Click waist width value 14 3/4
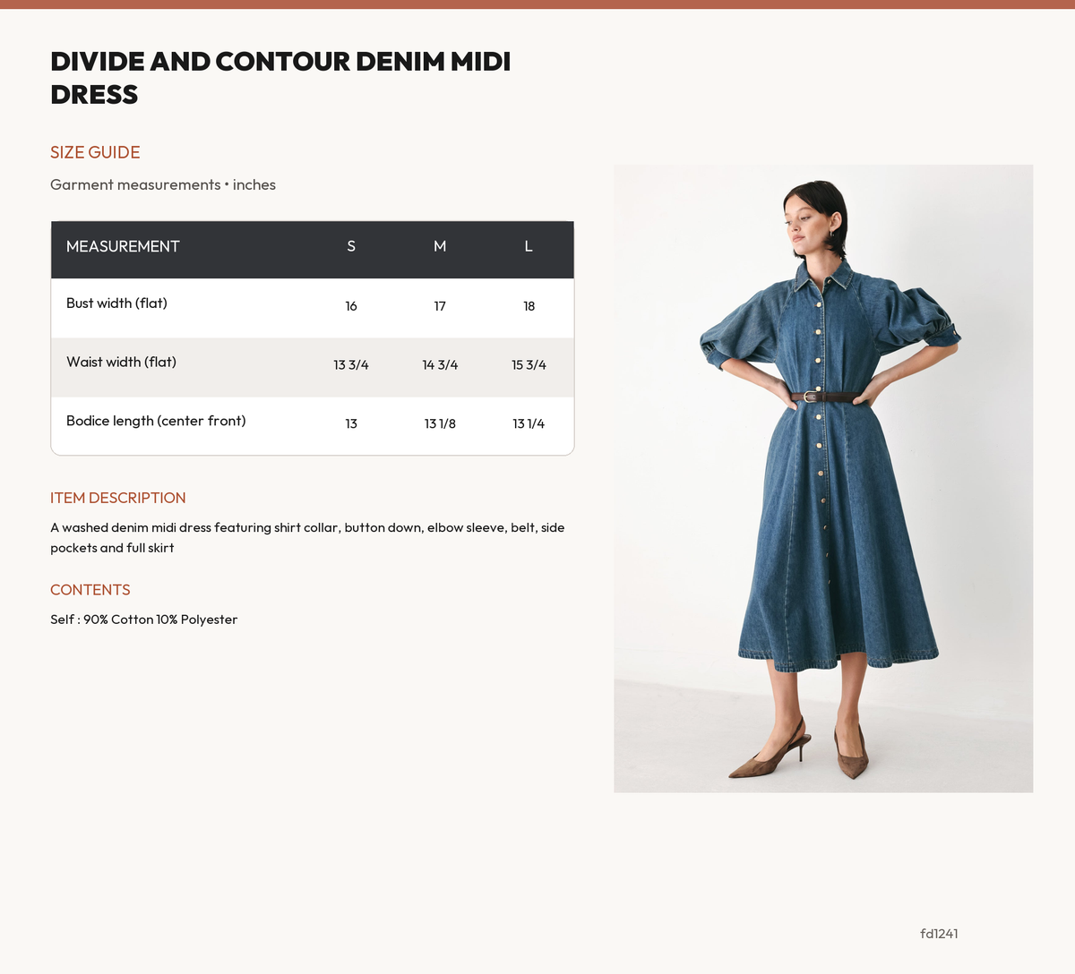The width and height of the screenshot is (1075, 974). coord(440,365)
